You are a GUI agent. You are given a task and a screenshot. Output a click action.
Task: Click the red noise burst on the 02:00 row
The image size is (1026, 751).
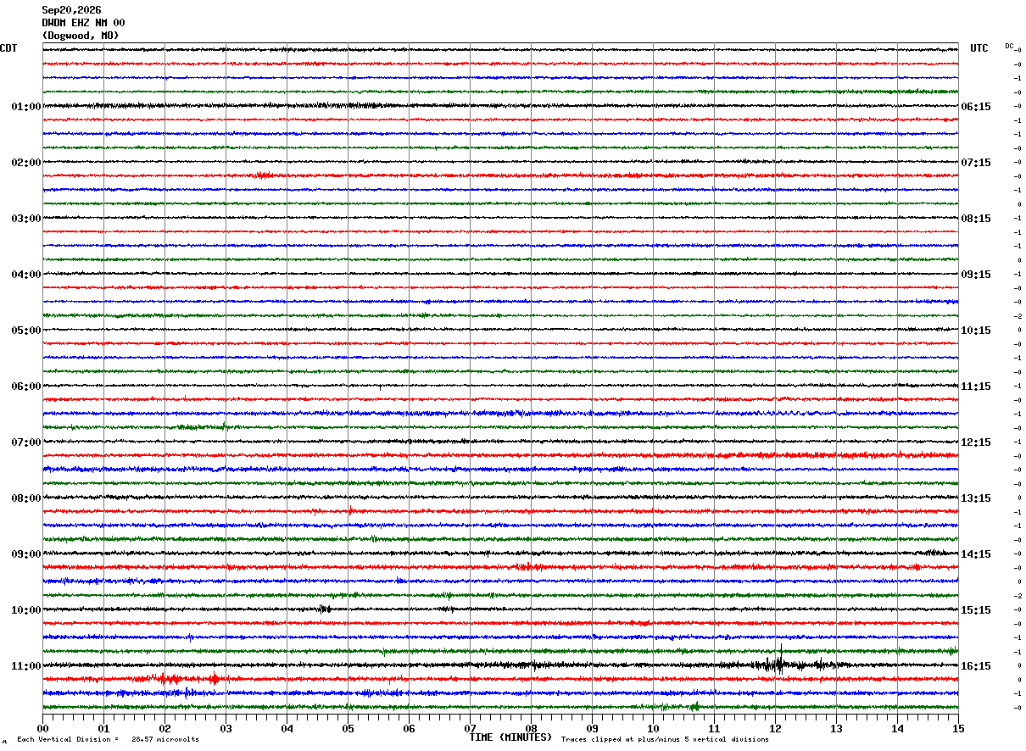[263, 175]
